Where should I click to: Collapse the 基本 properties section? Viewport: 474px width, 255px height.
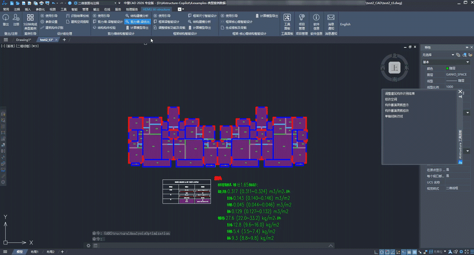467,62
